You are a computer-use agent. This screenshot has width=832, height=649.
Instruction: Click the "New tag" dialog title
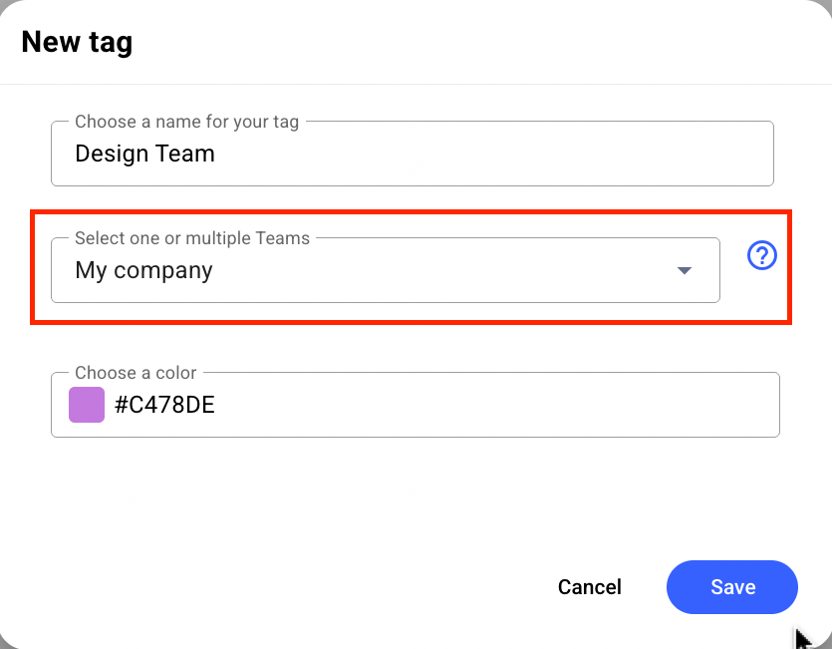click(77, 43)
